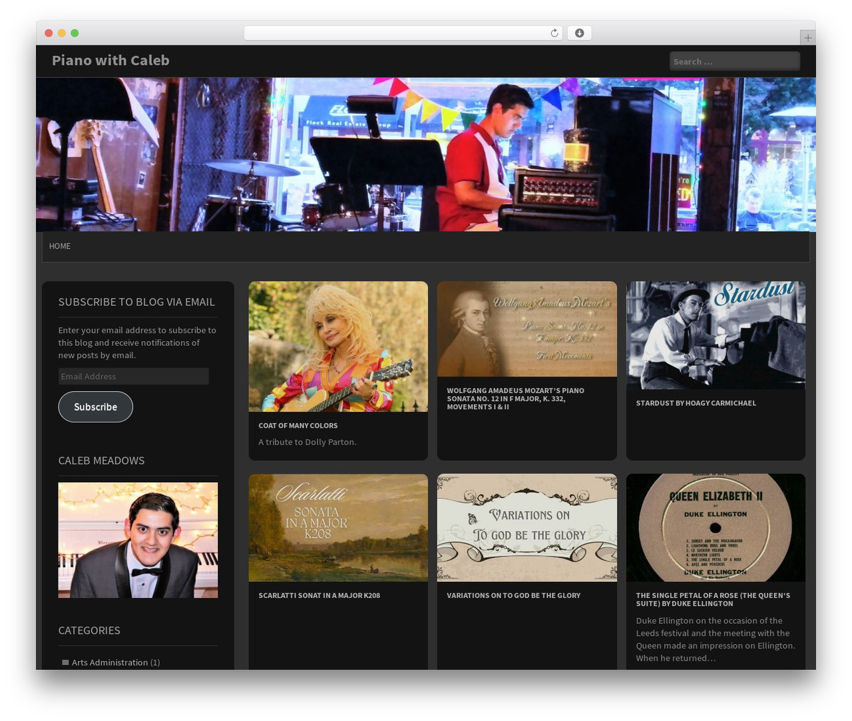Click the Mozart sonata post thumbnail
This screenshot has height=721, width=852.
click(527, 329)
